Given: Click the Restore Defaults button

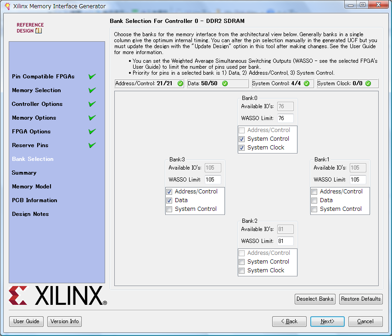Looking at the screenshot, I should pyautogui.click(x=361, y=299).
